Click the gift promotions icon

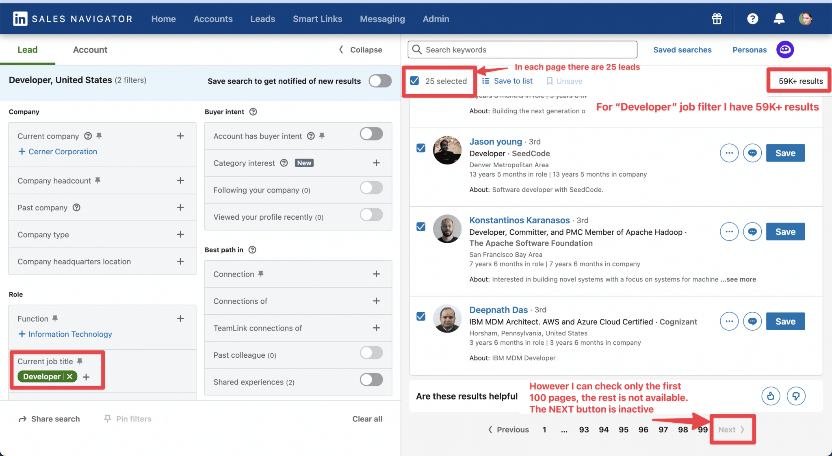716,19
